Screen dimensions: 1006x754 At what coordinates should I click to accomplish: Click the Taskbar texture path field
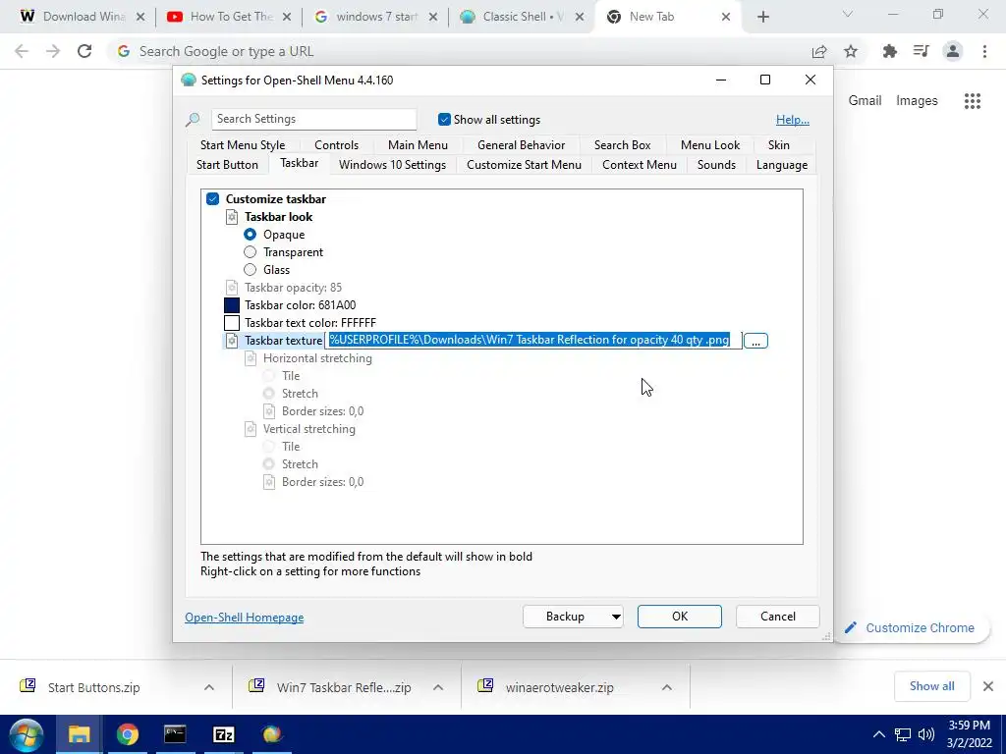(533, 341)
